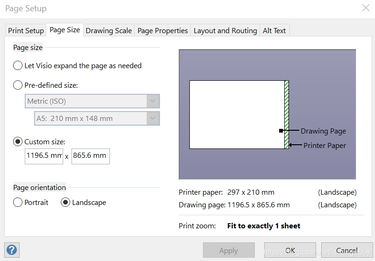The width and height of the screenshot is (375, 261).
Task: Switch to the Alt Text tab
Action: [x=274, y=30]
